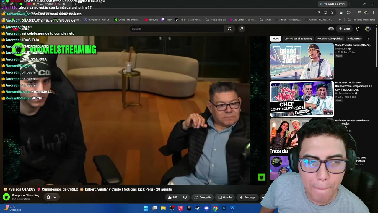Select the De Vivo por el Streaming chip

pyautogui.click(x=298, y=38)
